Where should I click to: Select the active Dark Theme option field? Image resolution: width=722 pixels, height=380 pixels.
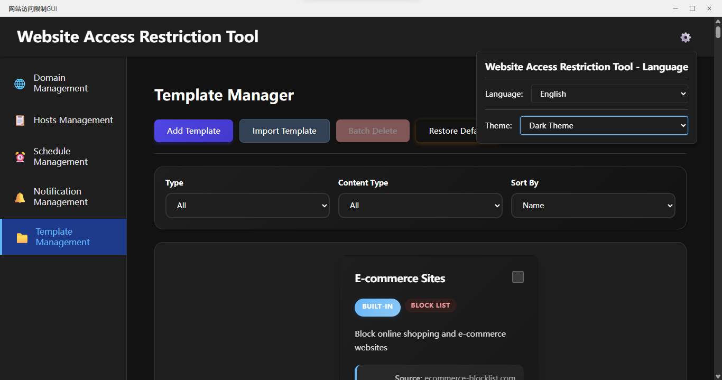coord(604,125)
